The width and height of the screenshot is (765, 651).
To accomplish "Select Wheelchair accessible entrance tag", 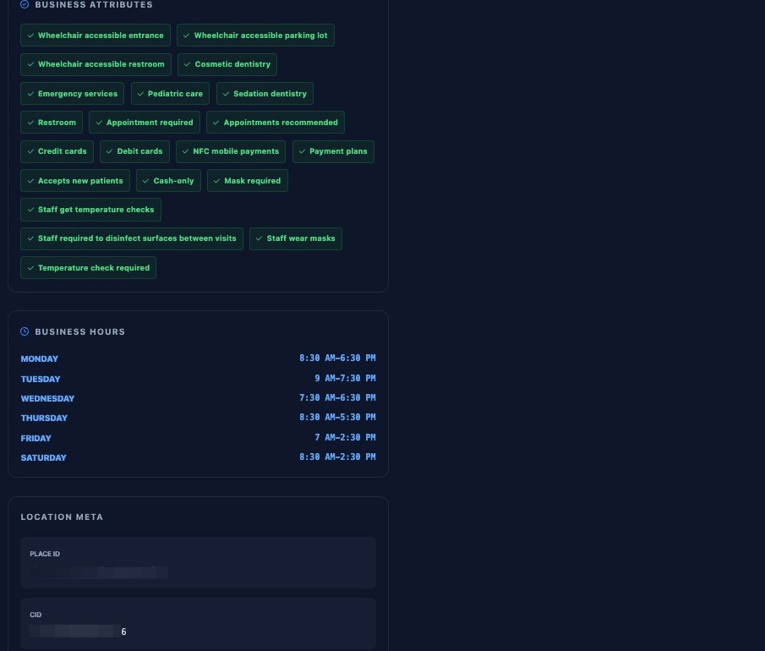I will coord(96,36).
